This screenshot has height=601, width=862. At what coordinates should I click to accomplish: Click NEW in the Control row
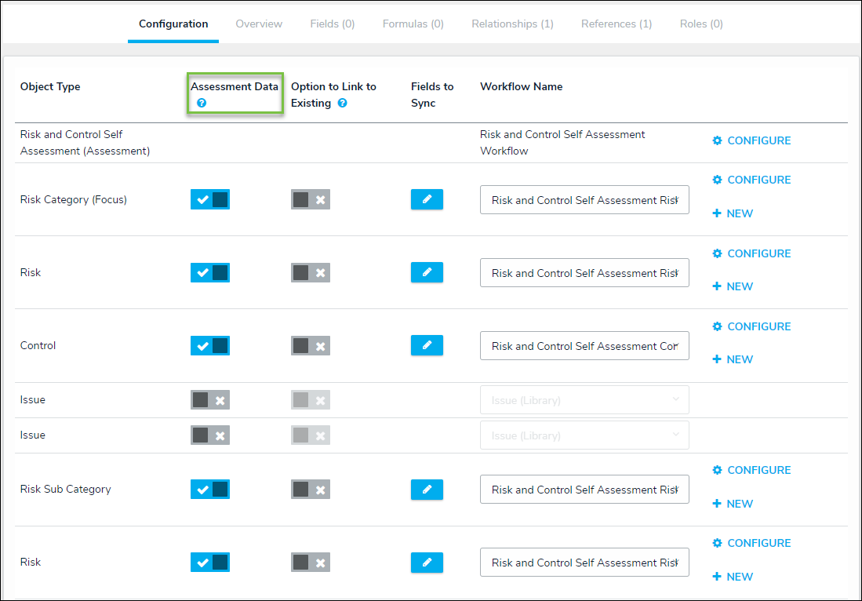[x=733, y=359]
